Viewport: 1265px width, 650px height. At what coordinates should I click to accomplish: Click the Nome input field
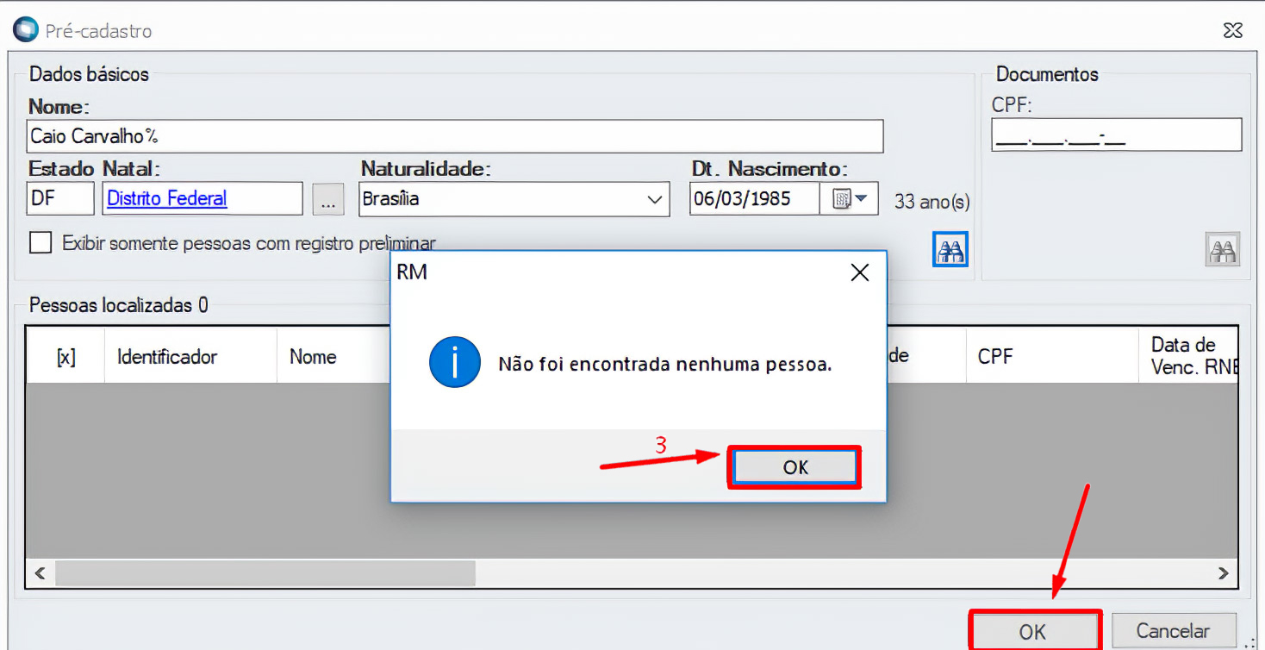coord(455,136)
